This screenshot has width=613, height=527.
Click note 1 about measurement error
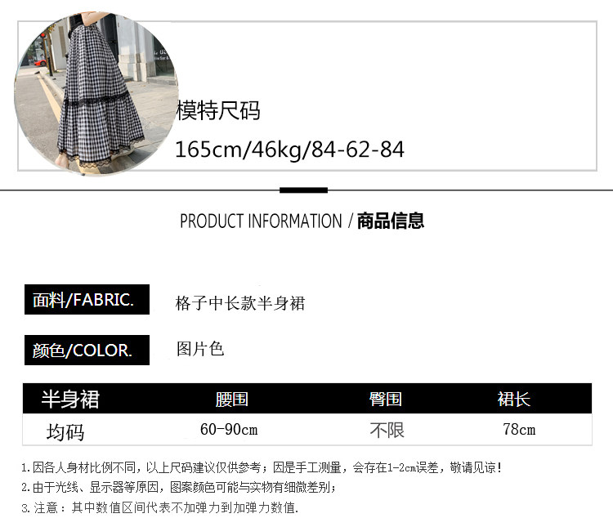coord(262,467)
